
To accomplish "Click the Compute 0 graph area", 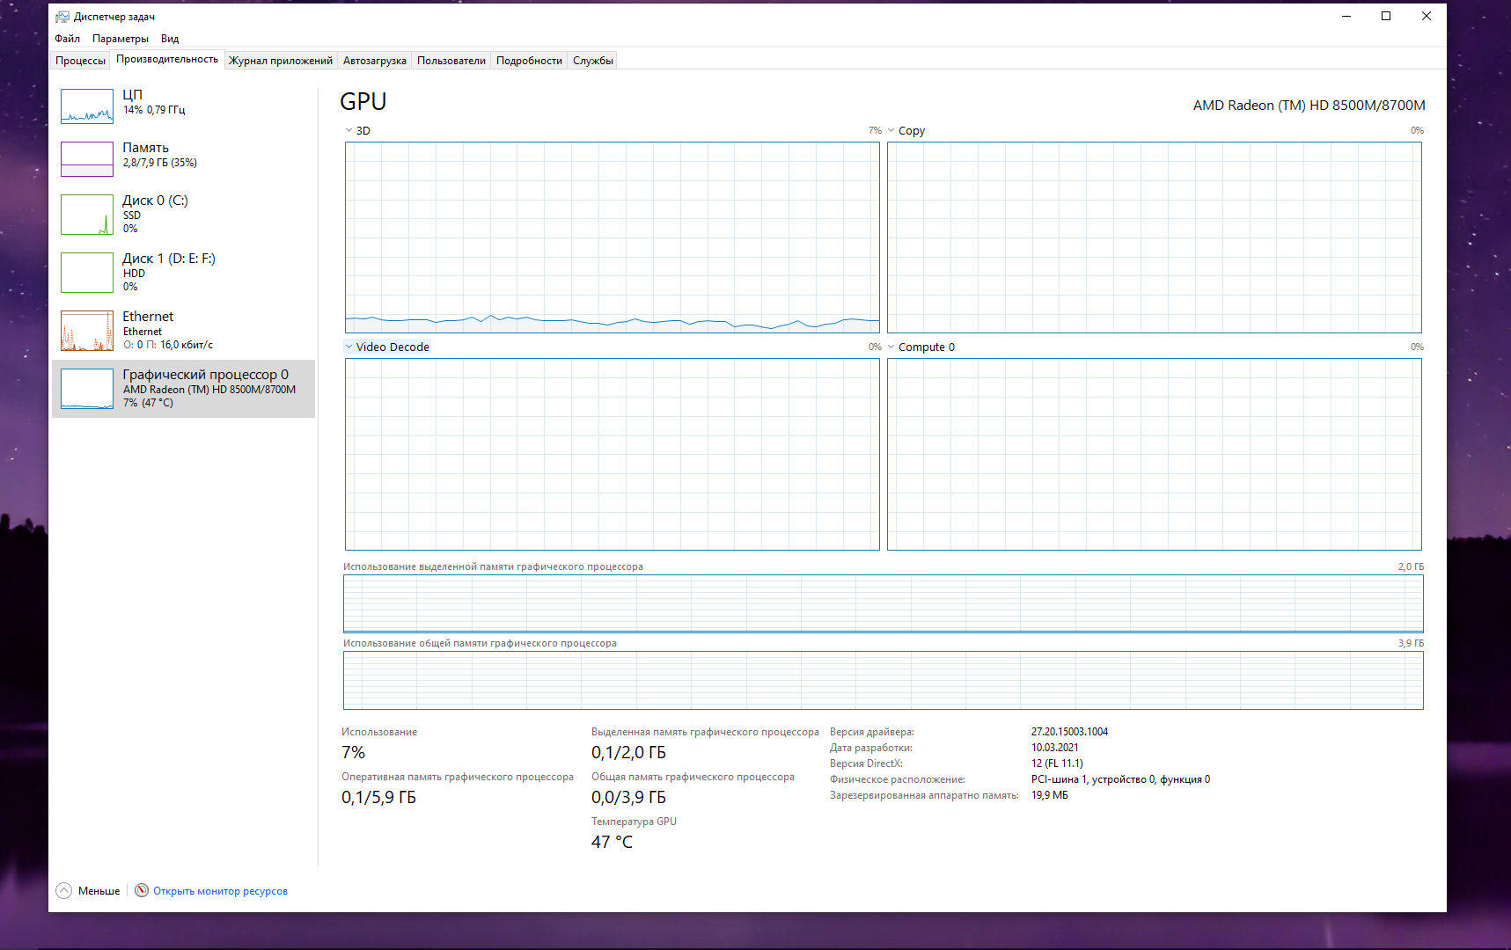I will (1155, 454).
